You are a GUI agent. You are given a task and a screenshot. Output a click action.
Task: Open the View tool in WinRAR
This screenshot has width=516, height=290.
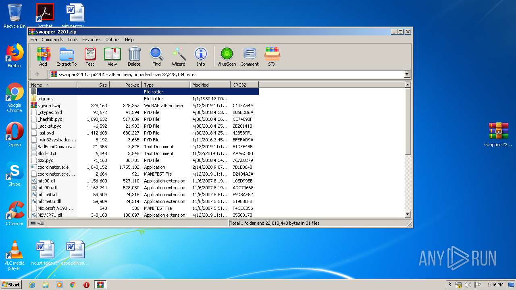coord(112,57)
